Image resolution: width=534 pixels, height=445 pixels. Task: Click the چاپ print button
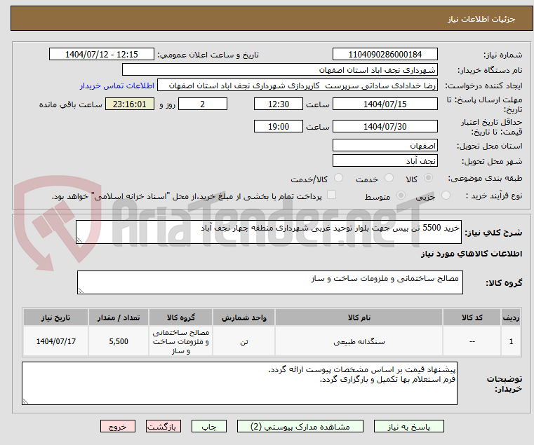tap(209, 426)
